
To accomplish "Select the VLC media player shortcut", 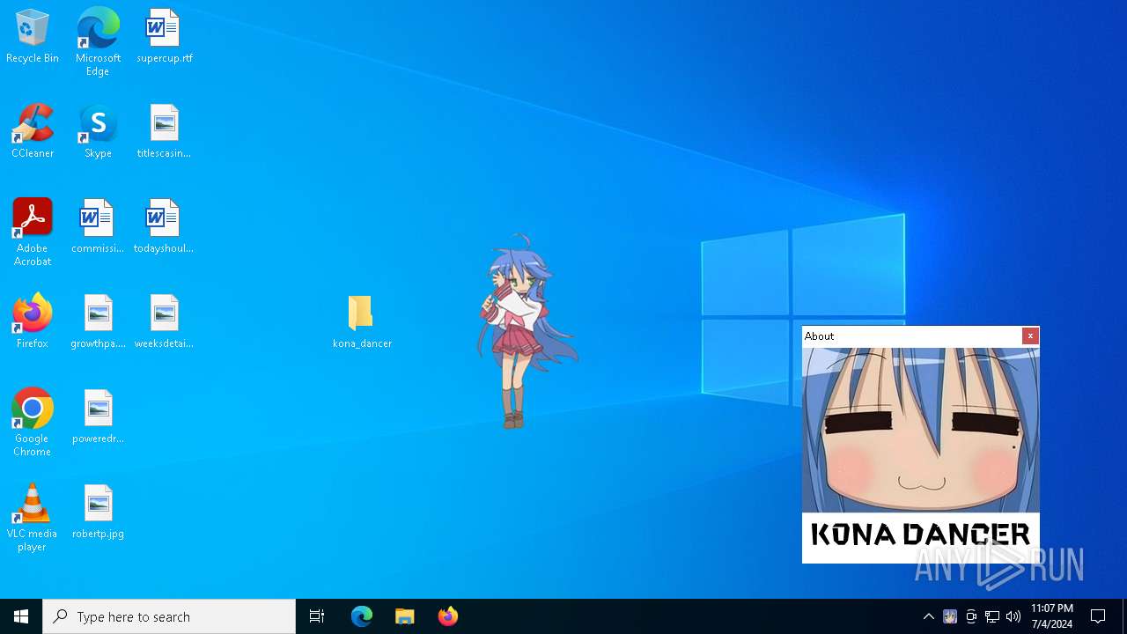I will click(33, 518).
